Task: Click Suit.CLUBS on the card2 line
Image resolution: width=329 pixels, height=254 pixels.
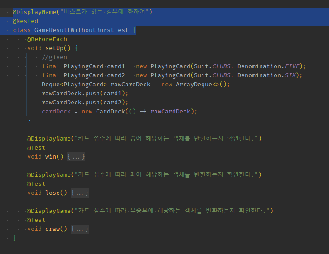Action: (x=212, y=75)
